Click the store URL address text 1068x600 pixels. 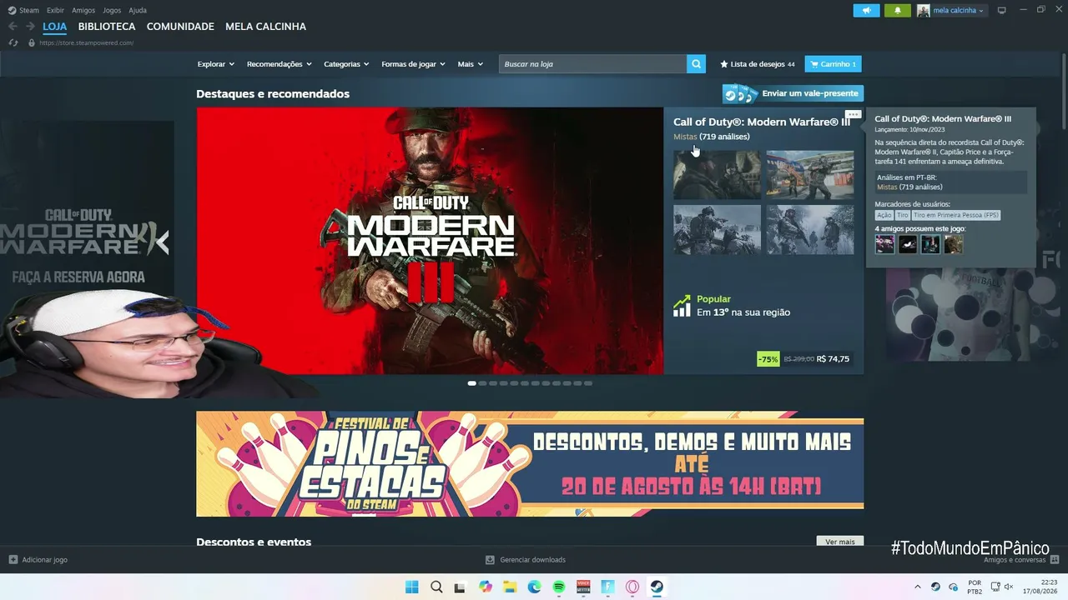[86, 42]
